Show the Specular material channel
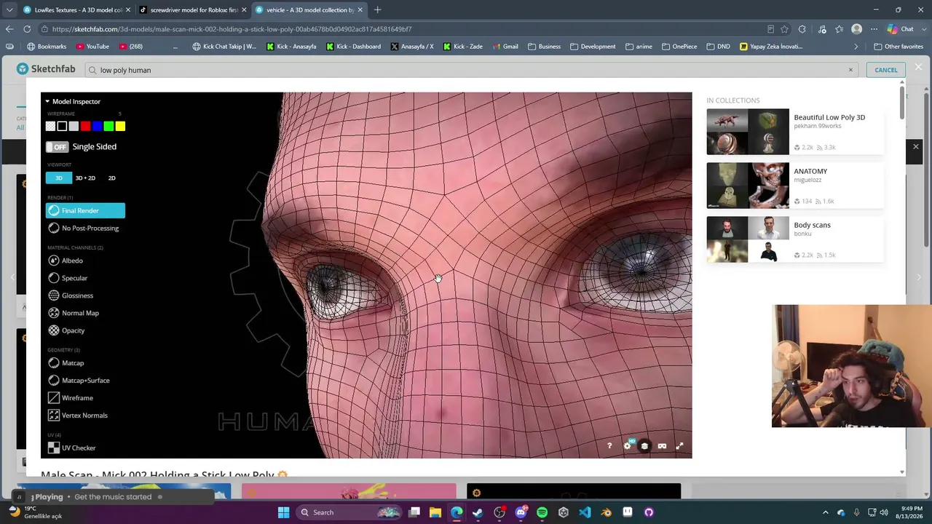932x524 pixels. click(68, 278)
